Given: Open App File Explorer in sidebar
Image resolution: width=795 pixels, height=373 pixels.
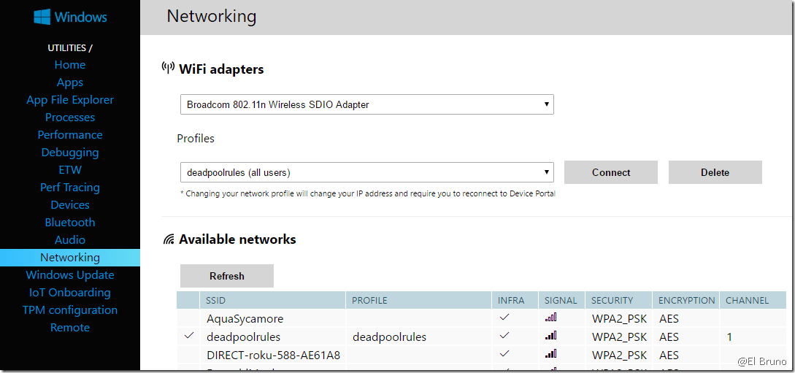Looking at the screenshot, I should 70,100.
